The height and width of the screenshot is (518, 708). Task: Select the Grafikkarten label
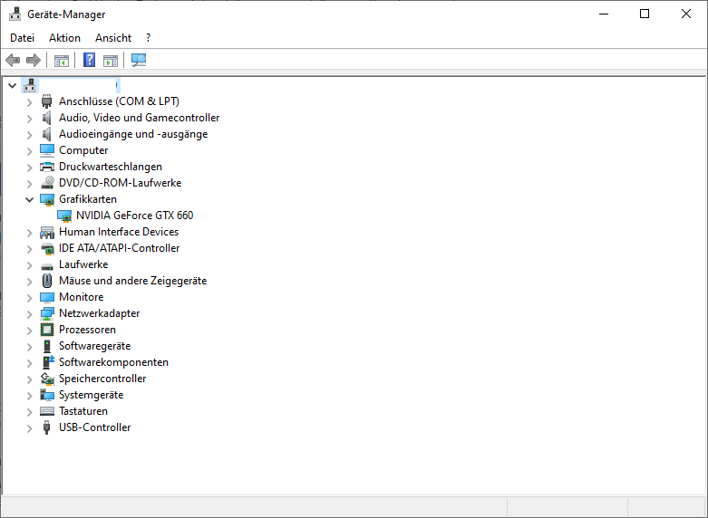pos(88,199)
